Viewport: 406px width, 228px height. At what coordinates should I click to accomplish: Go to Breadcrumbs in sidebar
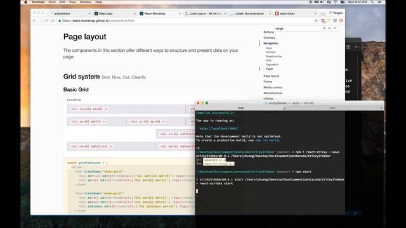tap(273, 56)
